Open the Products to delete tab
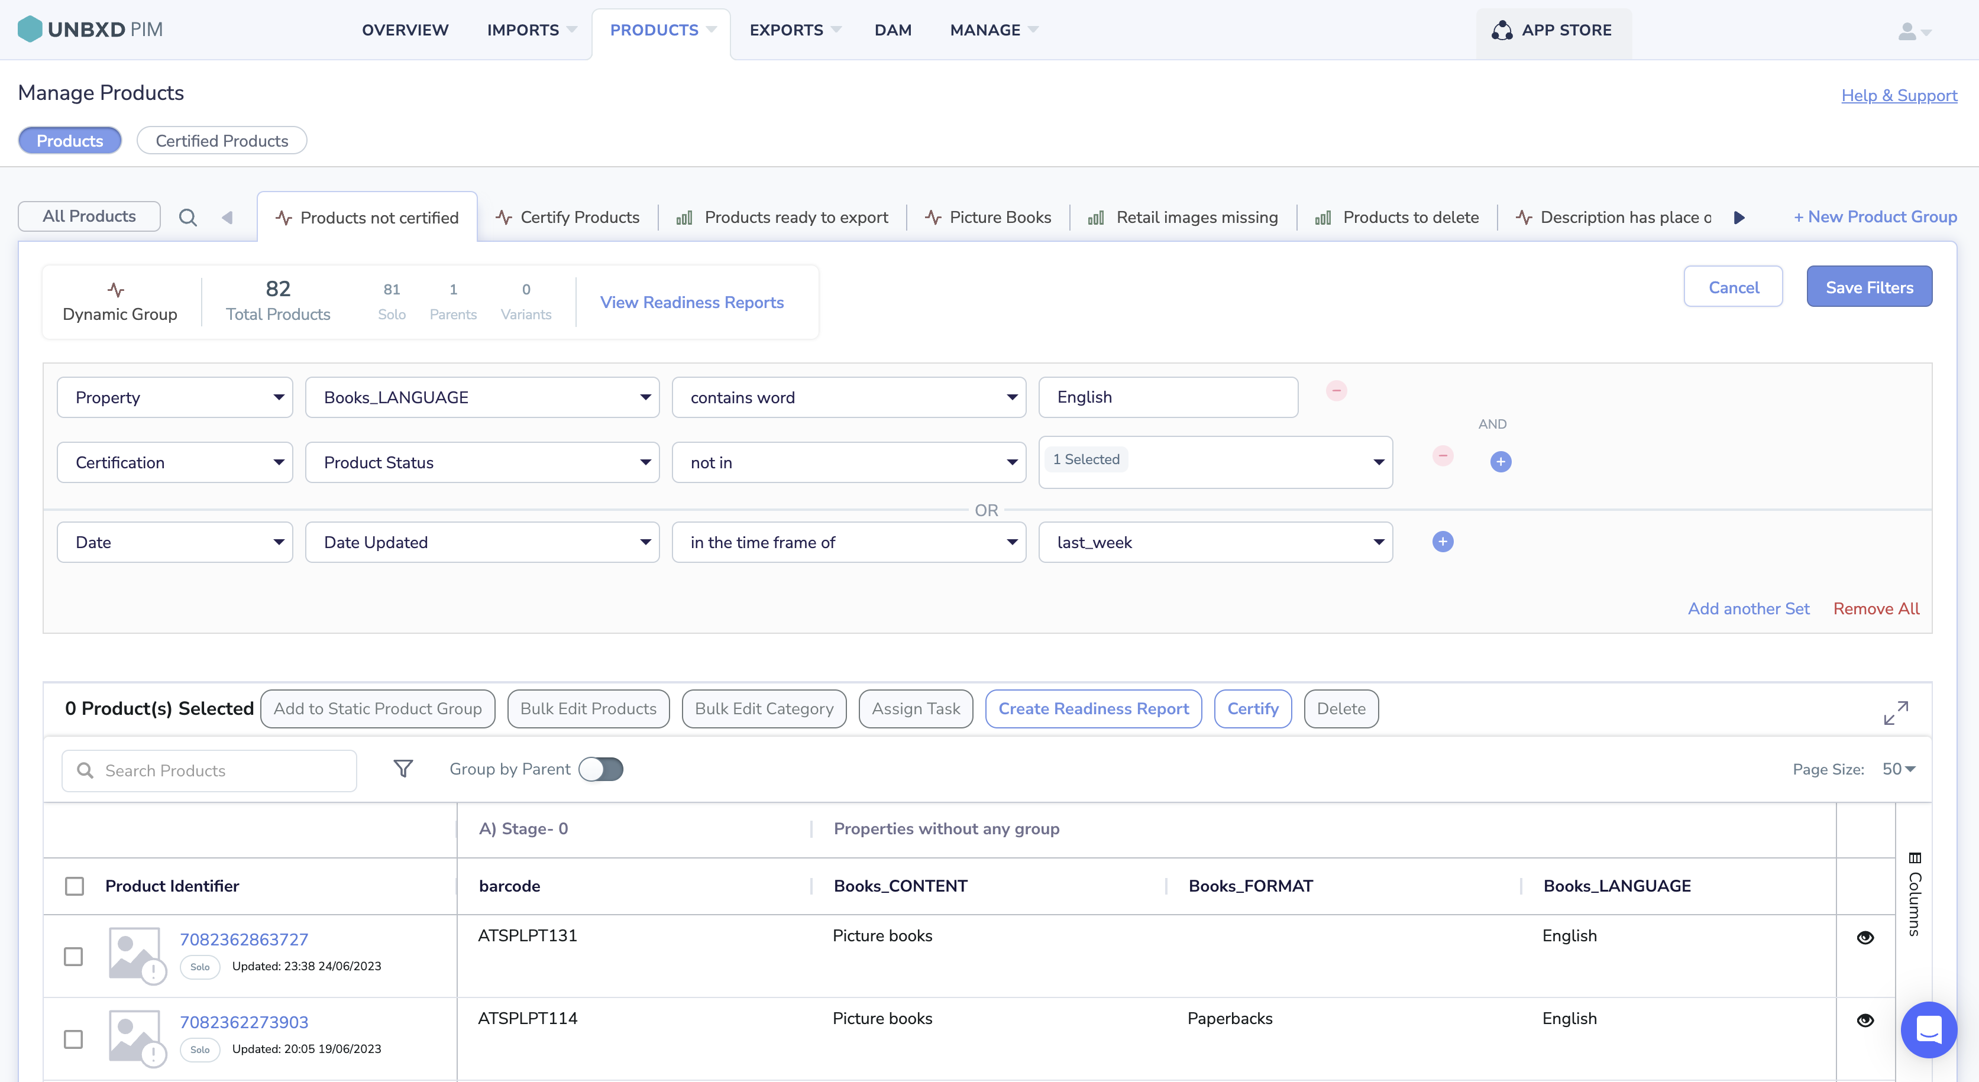 coord(1398,218)
